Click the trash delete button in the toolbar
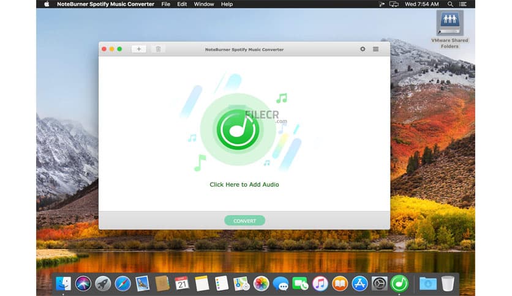The width and height of the screenshot is (512, 296). click(158, 49)
